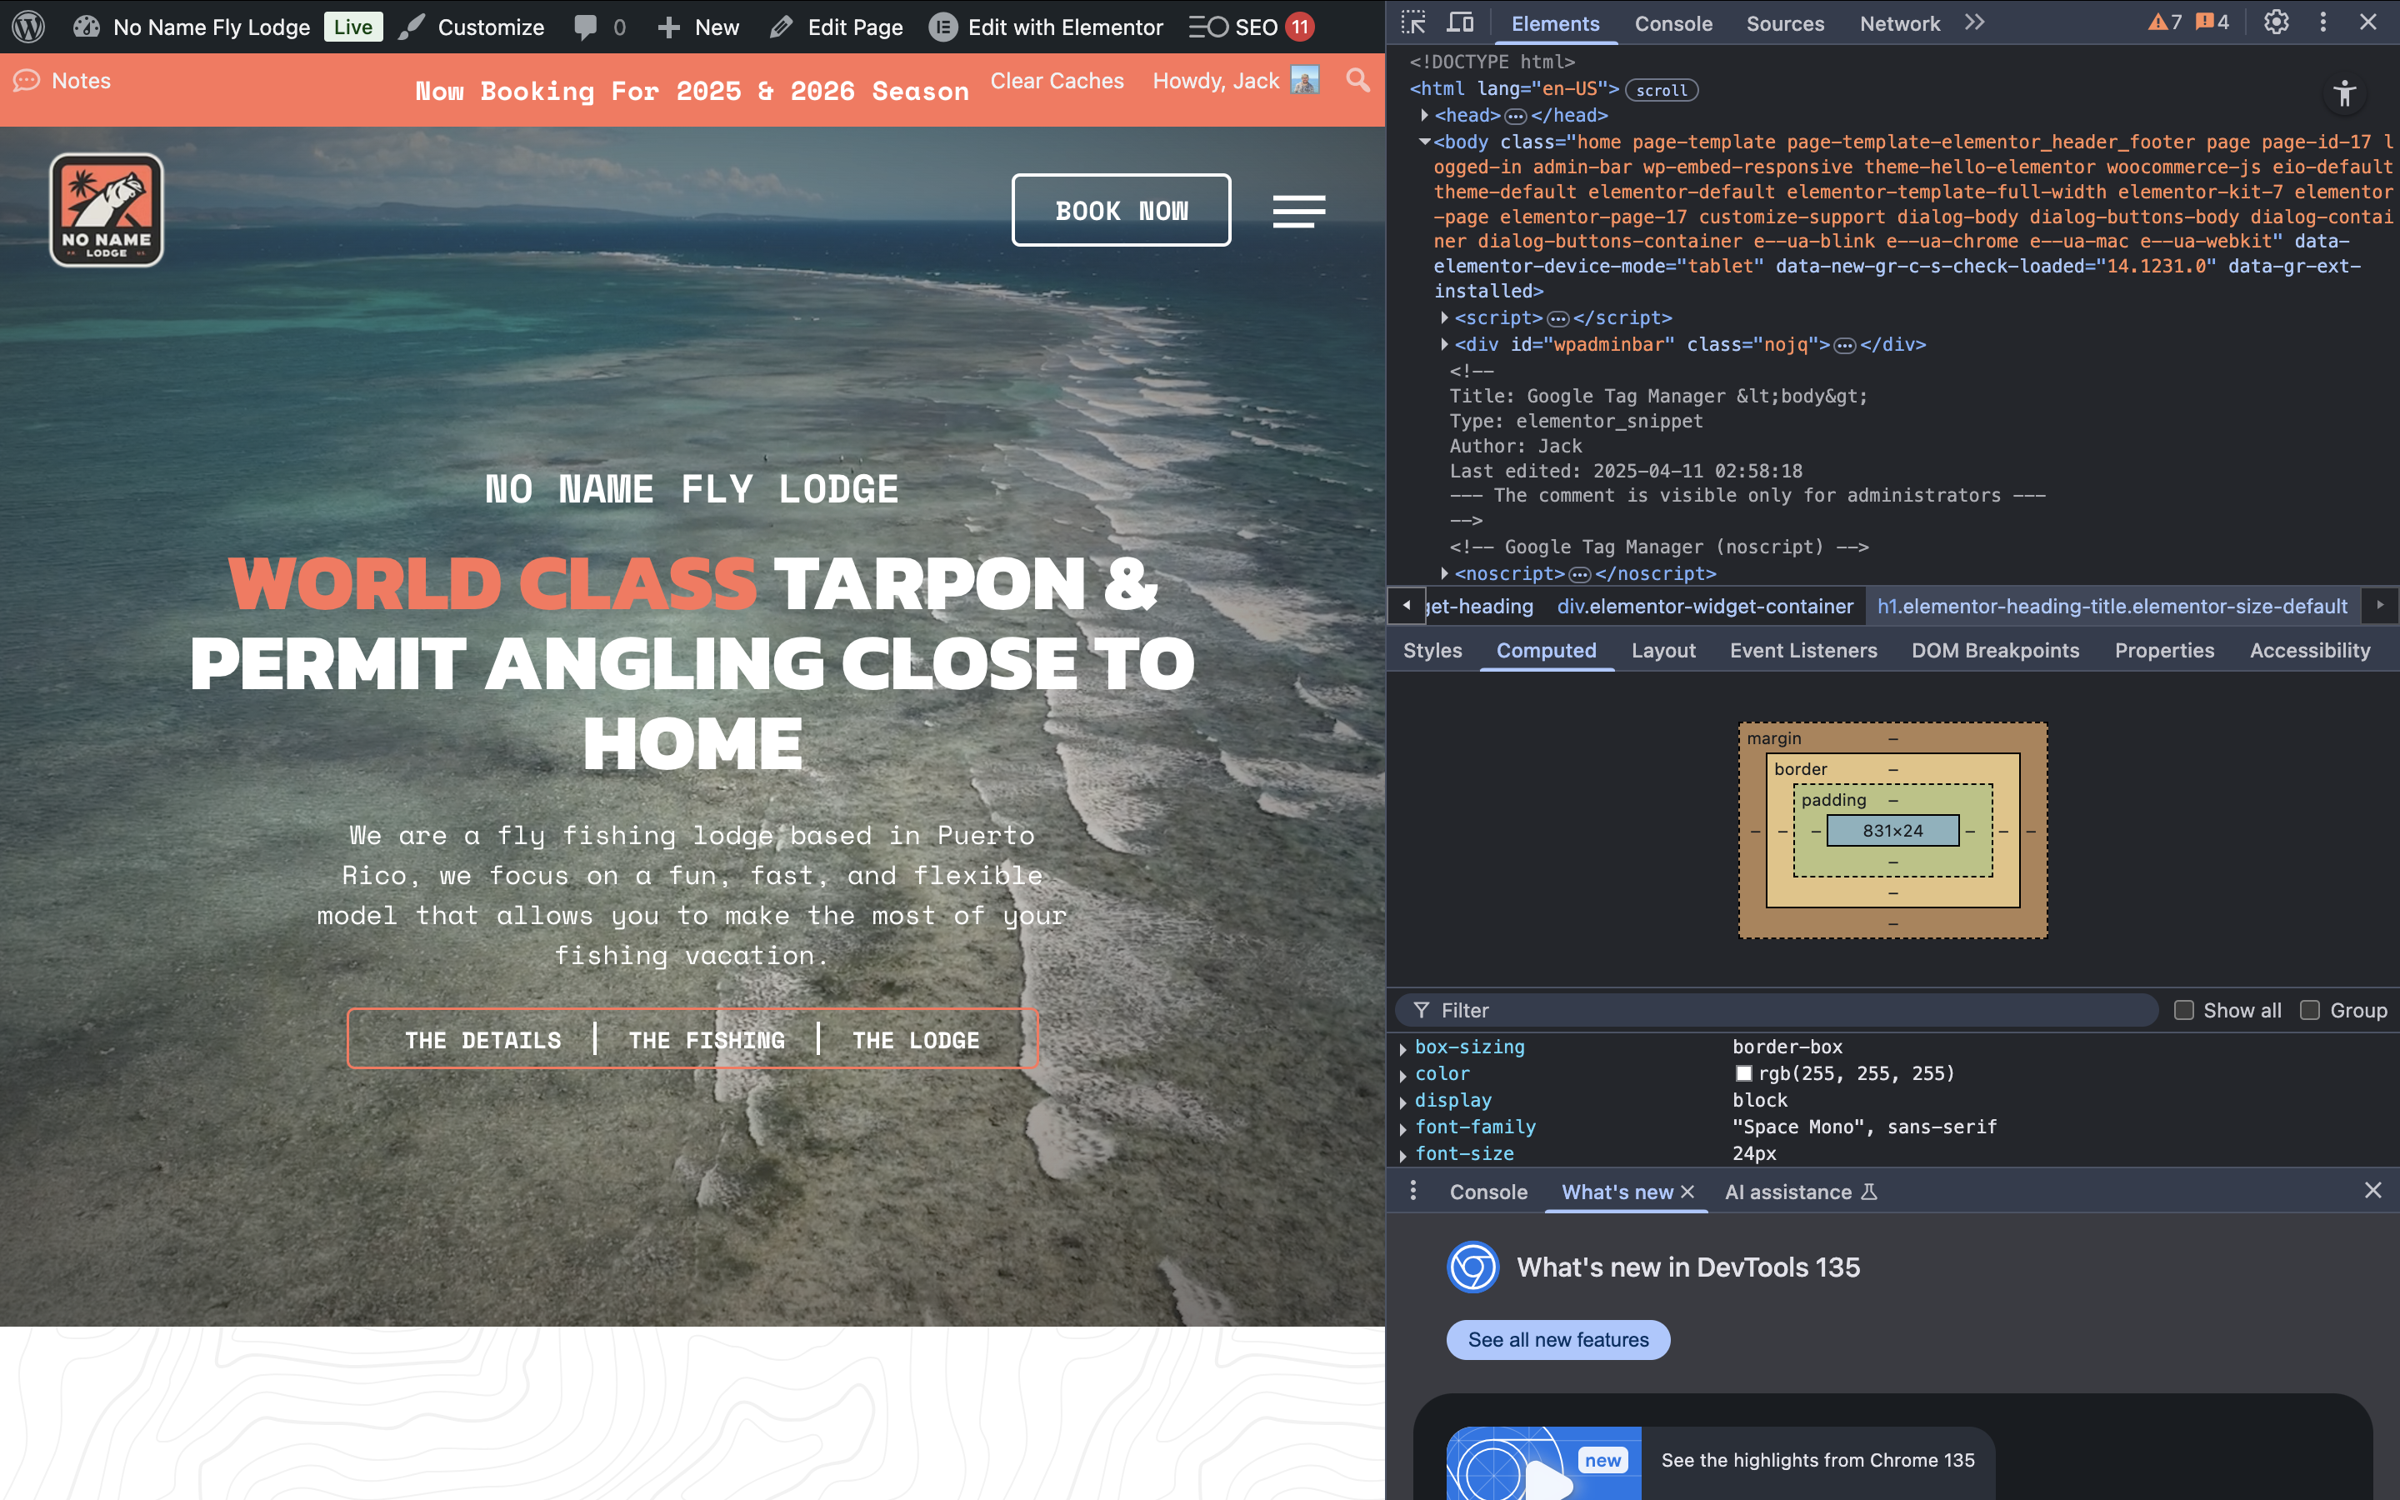Open DevTools settings gear
Viewport: 2400px width, 1500px height.
[x=2276, y=22]
